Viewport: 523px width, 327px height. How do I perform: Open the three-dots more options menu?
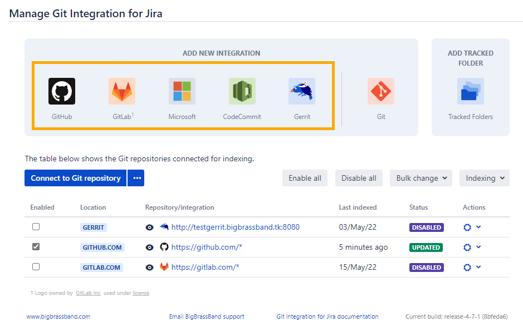pyautogui.click(x=136, y=178)
